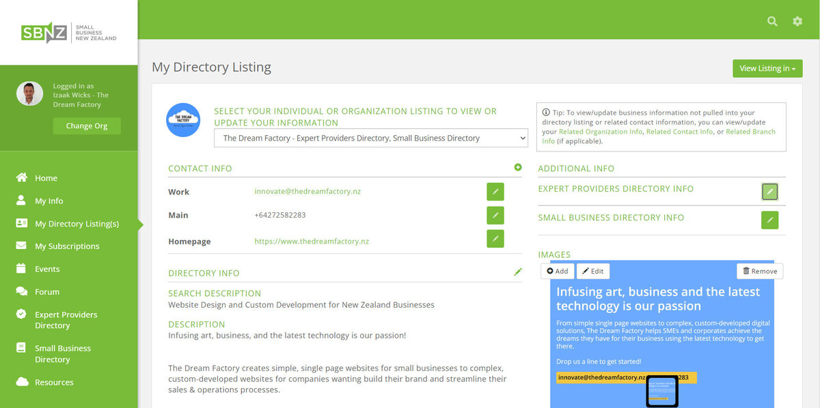Image resolution: width=820 pixels, height=408 pixels.
Task: Click the Change Org button
Action: click(x=87, y=126)
